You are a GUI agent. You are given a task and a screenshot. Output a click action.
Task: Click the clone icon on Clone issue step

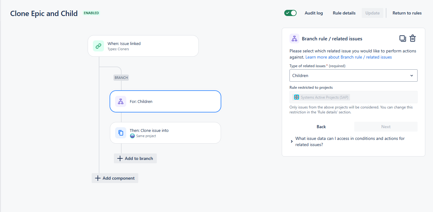coord(121,133)
